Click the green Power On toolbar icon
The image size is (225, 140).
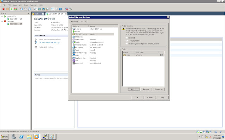point(12,9)
